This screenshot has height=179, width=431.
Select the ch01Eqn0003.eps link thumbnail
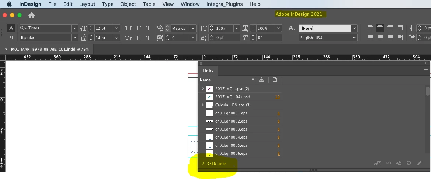tap(210, 129)
